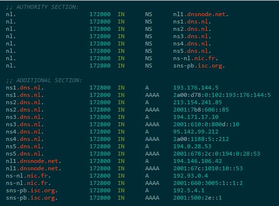Select nl1.dnsnode.net in the authority section
The width and height of the screenshot is (279, 206).
(x=200, y=14)
